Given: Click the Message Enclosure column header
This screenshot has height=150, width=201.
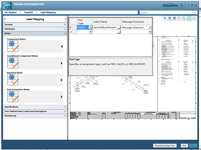Looking at the screenshot, I should tap(136, 22).
